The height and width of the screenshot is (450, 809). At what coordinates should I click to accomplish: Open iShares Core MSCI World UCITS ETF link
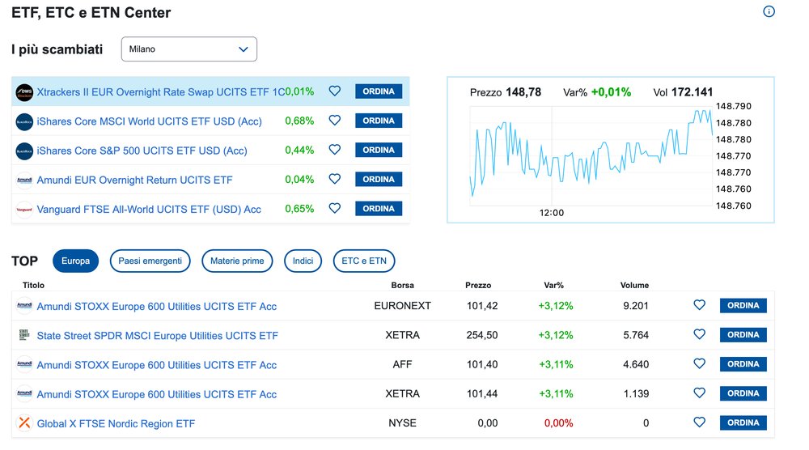149,121
